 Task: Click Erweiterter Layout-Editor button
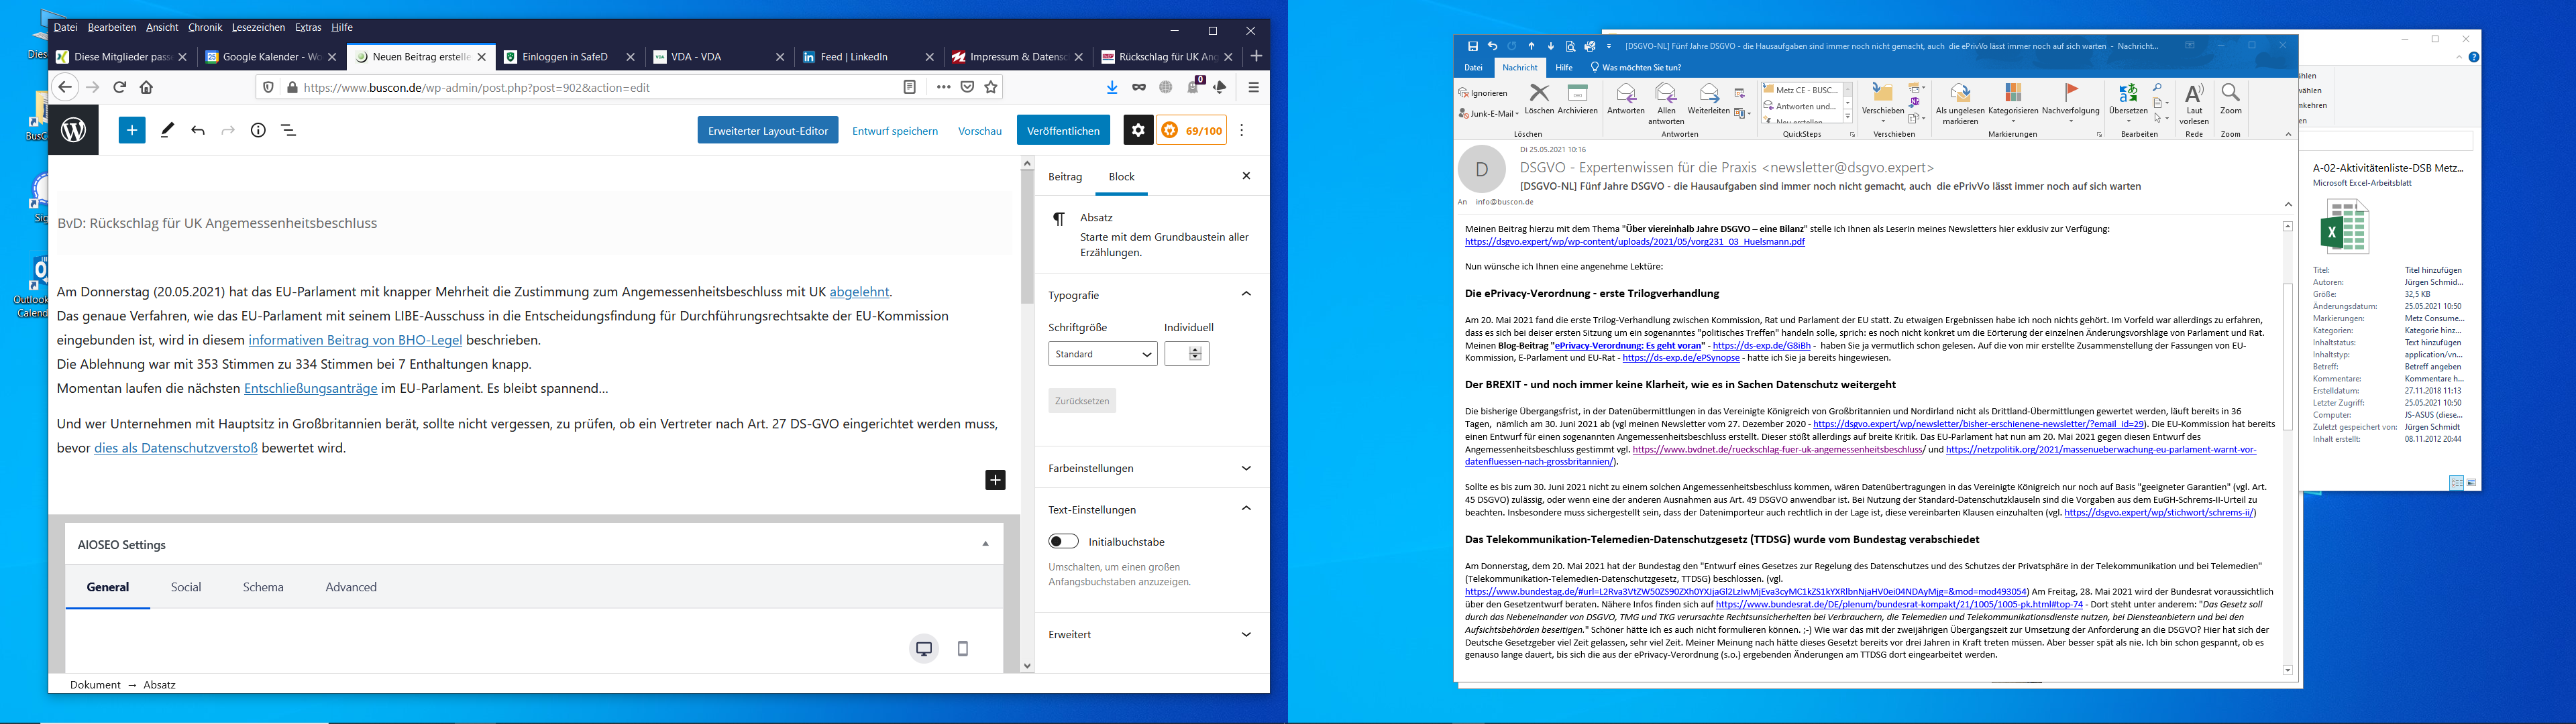pos(768,130)
